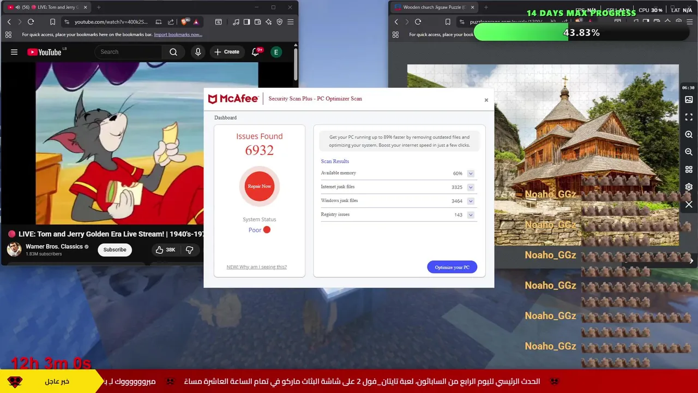Subscribe to Warner Bros. Classics
The height and width of the screenshot is (393, 698).
[x=115, y=249]
